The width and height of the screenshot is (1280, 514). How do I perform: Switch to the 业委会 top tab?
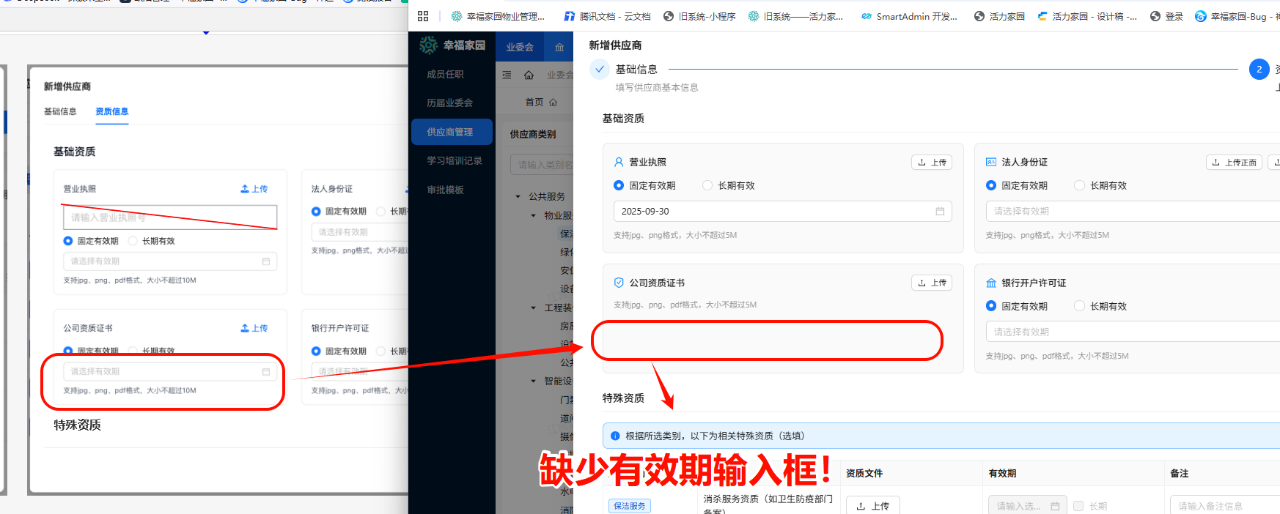520,47
